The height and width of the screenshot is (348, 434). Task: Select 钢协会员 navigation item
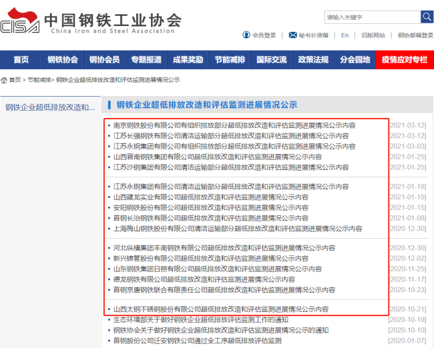pyautogui.click(x=104, y=60)
